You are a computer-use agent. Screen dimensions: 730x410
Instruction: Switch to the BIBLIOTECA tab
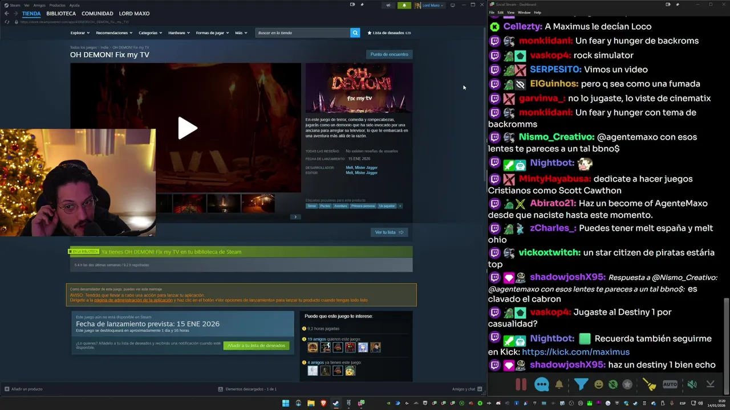pos(61,13)
